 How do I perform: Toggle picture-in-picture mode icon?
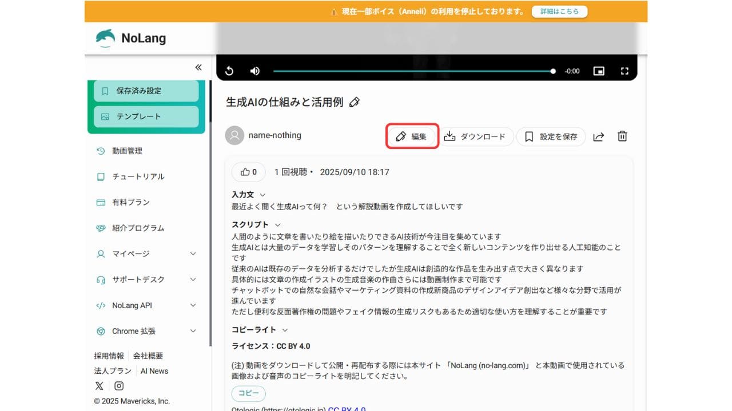click(x=599, y=71)
